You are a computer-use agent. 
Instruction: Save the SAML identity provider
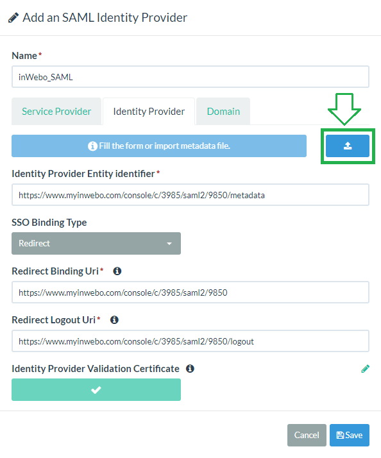[x=350, y=435]
